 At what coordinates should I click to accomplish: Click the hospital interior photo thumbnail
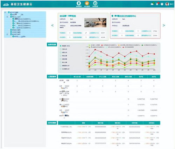click(x=95, y=23)
